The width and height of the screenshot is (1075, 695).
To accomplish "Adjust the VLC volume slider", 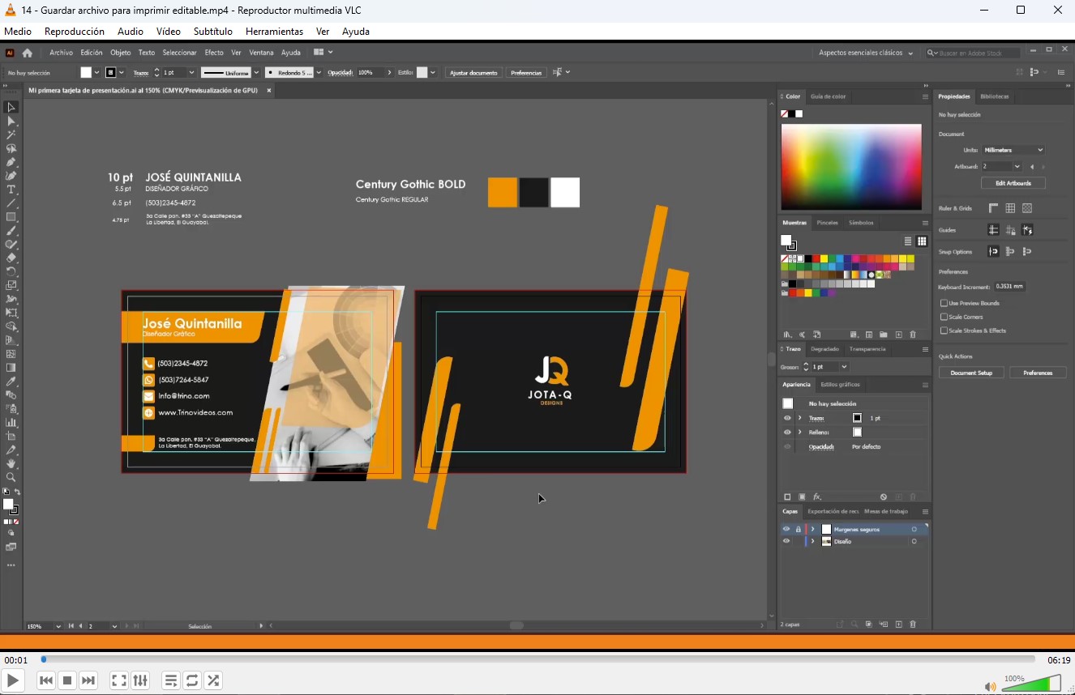I will click(1030, 684).
